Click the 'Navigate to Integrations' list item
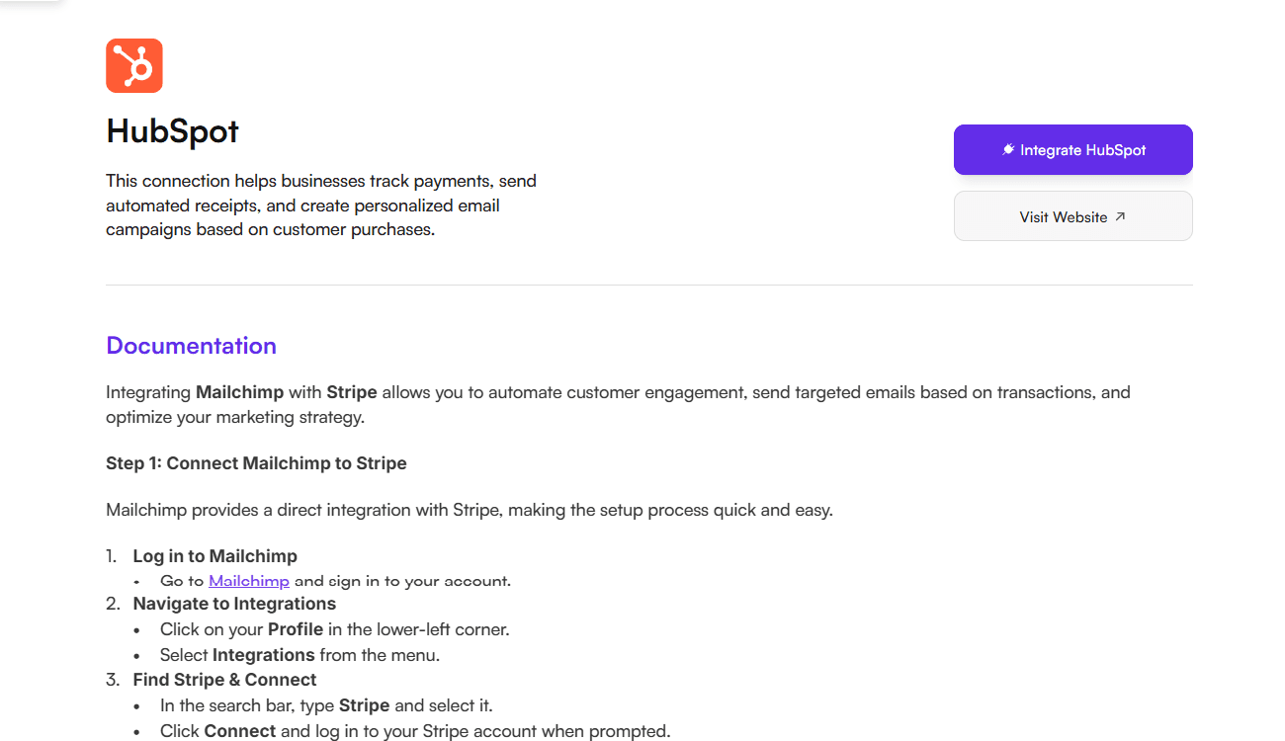1285x741 pixels. [234, 604]
